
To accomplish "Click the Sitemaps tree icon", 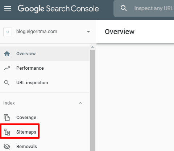I will [x=7, y=132].
